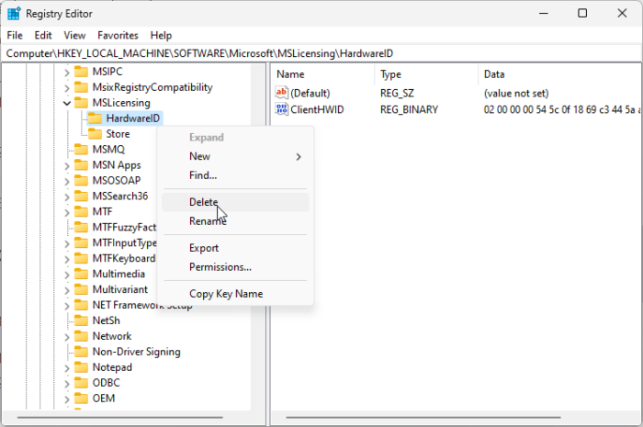Viewport: 643px width, 427px height.
Task: Click the Network folder icon
Action: click(x=81, y=336)
